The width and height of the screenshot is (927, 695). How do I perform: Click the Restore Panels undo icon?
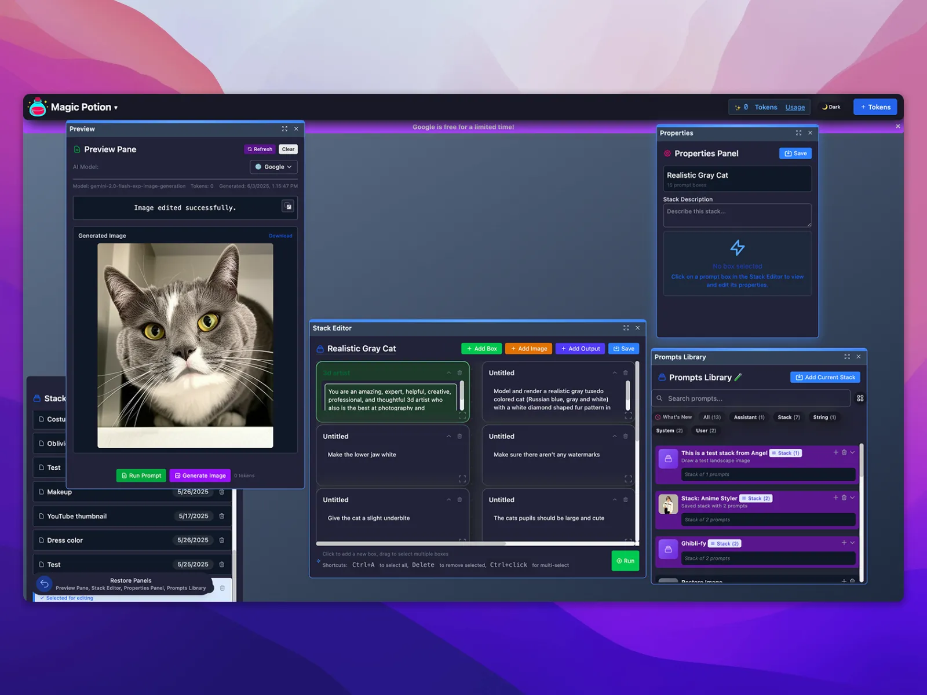point(44,584)
